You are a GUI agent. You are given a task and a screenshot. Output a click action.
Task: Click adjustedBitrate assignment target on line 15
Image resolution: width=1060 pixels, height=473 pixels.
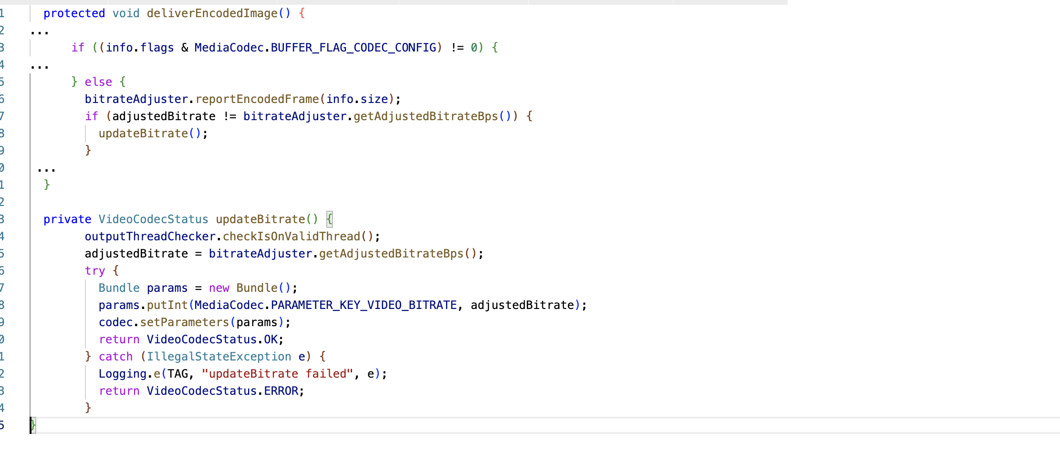tap(136, 254)
